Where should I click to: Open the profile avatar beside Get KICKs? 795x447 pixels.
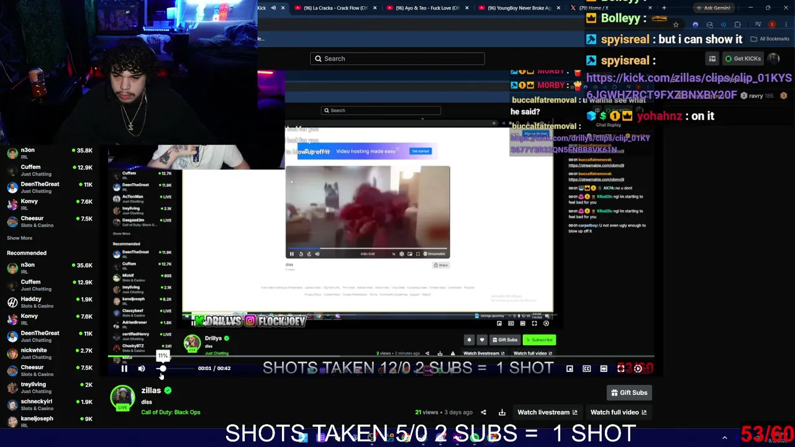773,59
